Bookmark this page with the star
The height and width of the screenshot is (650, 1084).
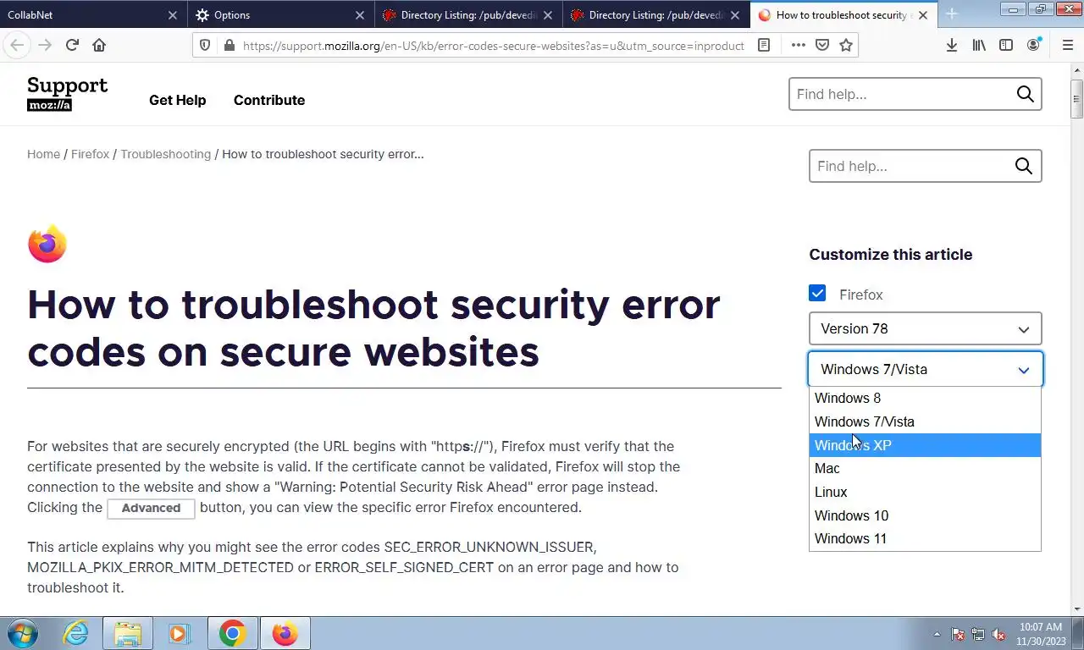845,46
